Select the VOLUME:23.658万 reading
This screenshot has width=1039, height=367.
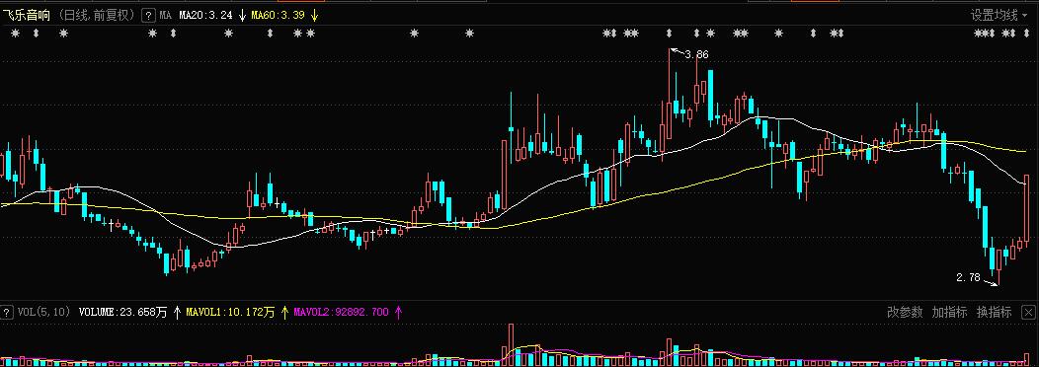pos(122,312)
